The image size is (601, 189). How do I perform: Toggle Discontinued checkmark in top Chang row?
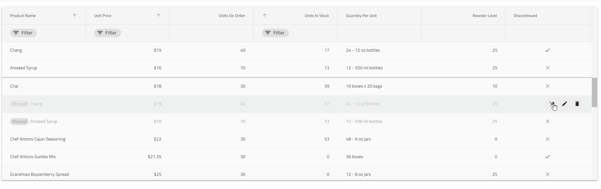(x=548, y=50)
